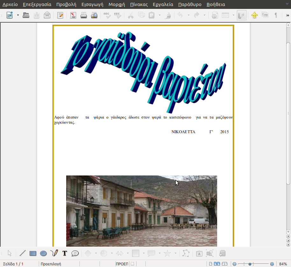Expand the Undo history dropdown
The height and width of the screenshot is (267, 291).
[x=188, y=15]
